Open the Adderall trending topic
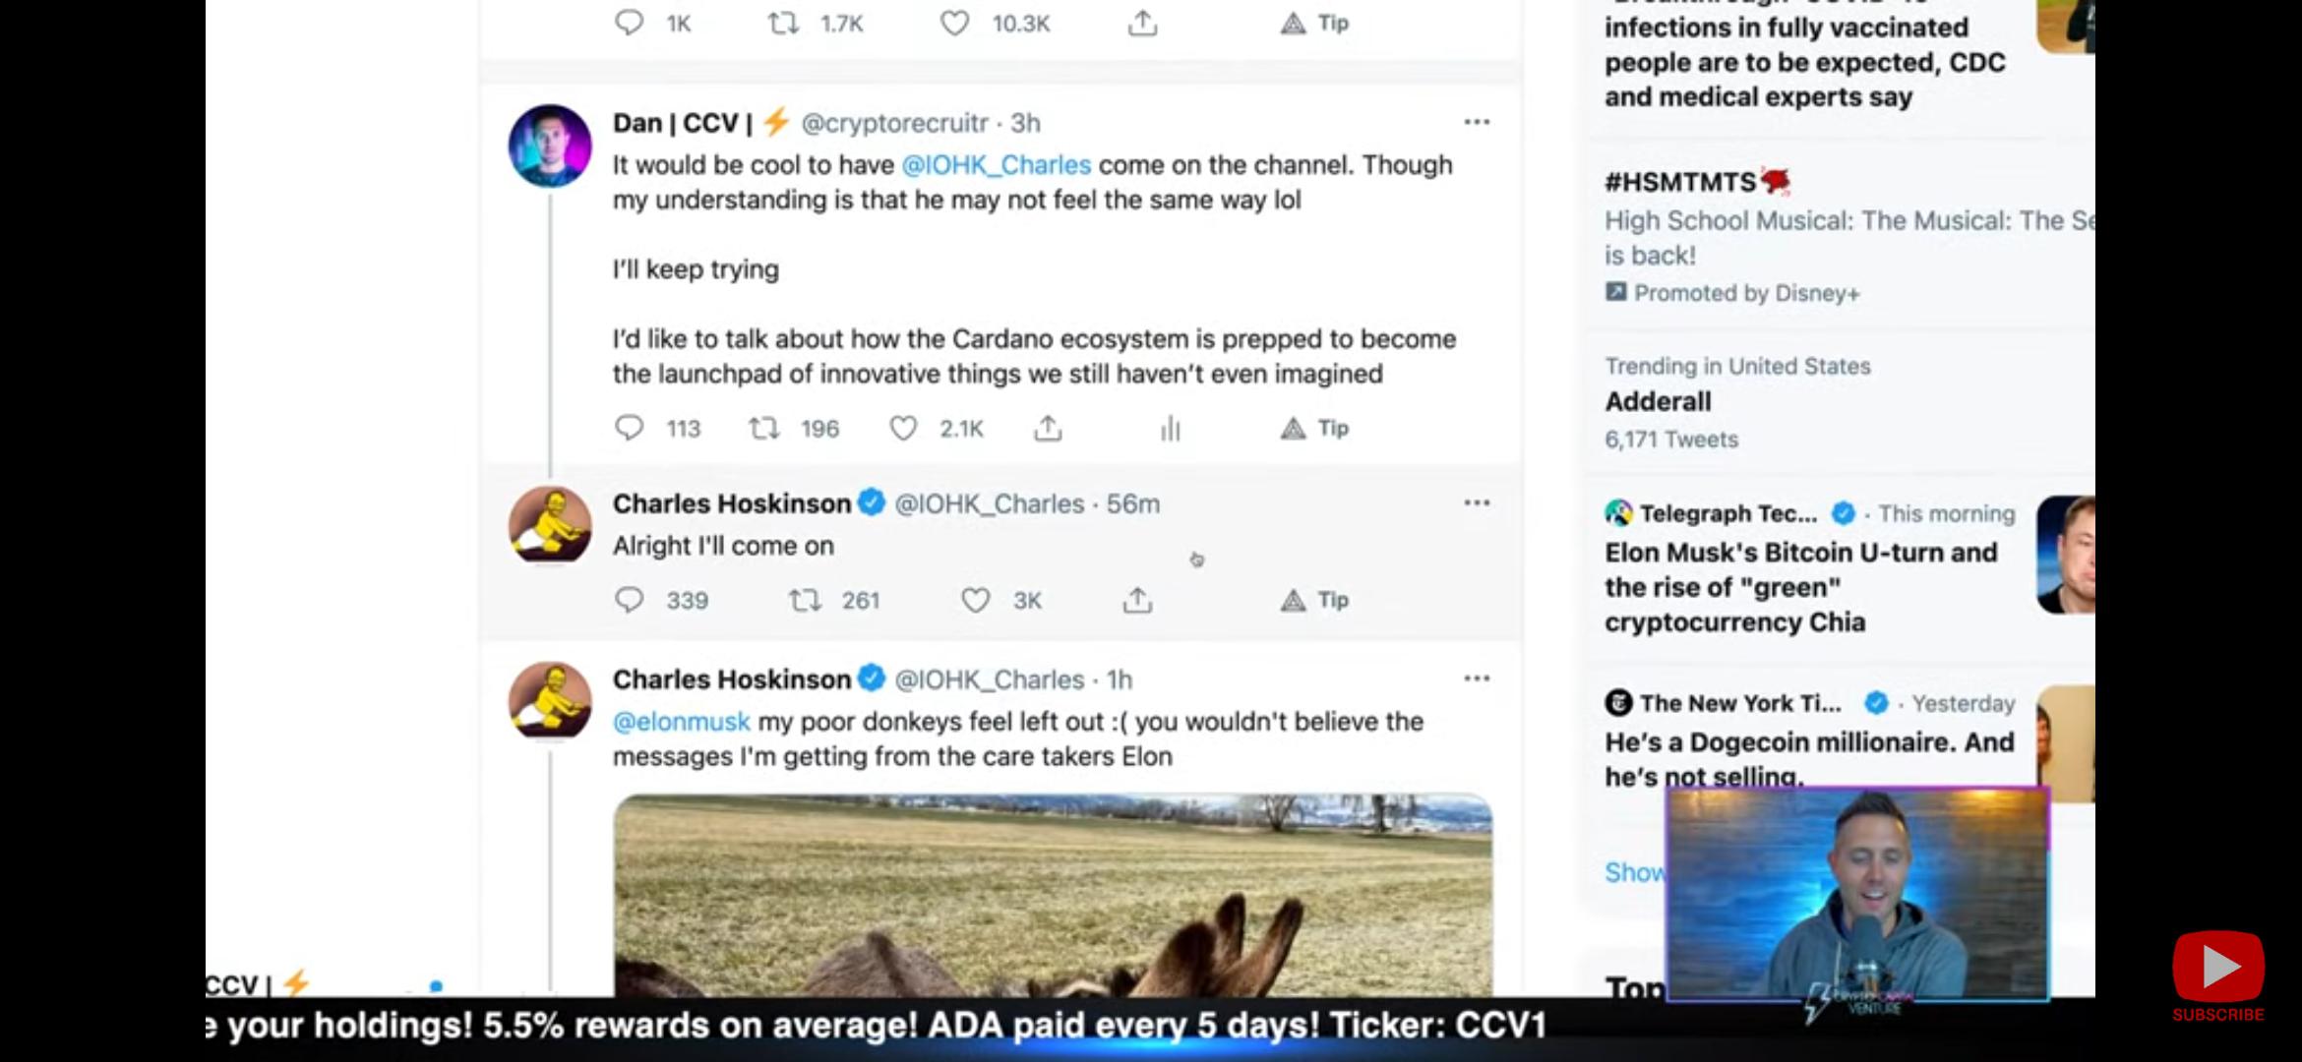2302x1062 pixels. click(1659, 401)
